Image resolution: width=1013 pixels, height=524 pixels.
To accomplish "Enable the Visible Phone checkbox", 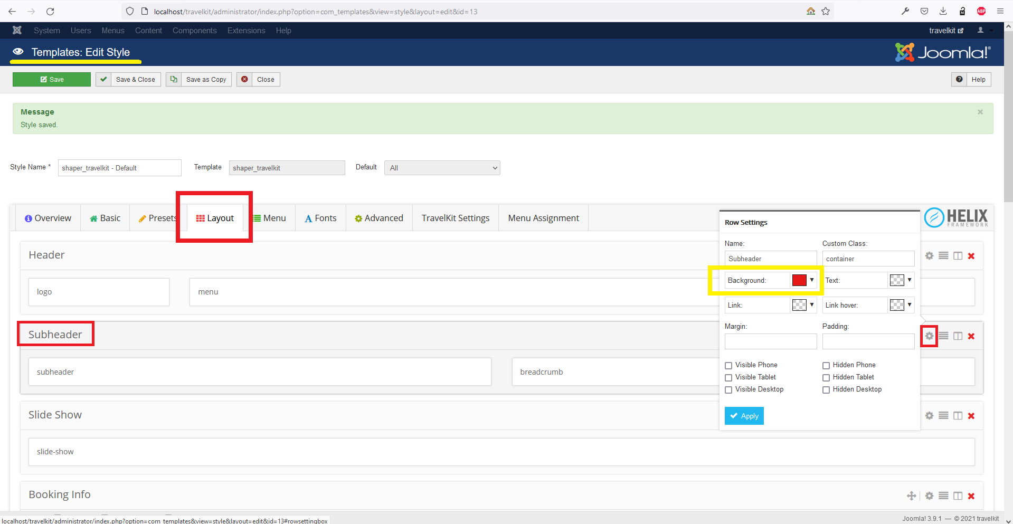I will click(728, 366).
